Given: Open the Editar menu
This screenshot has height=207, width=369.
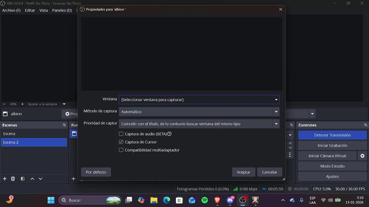Looking at the screenshot, I should pos(30,10).
